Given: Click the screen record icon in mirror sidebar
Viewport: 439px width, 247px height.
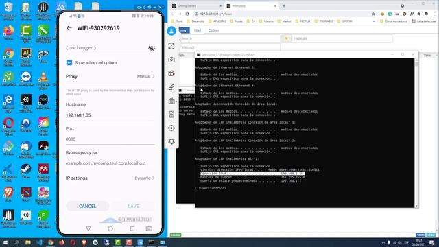Looking at the screenshot, I should coord(171,73).
